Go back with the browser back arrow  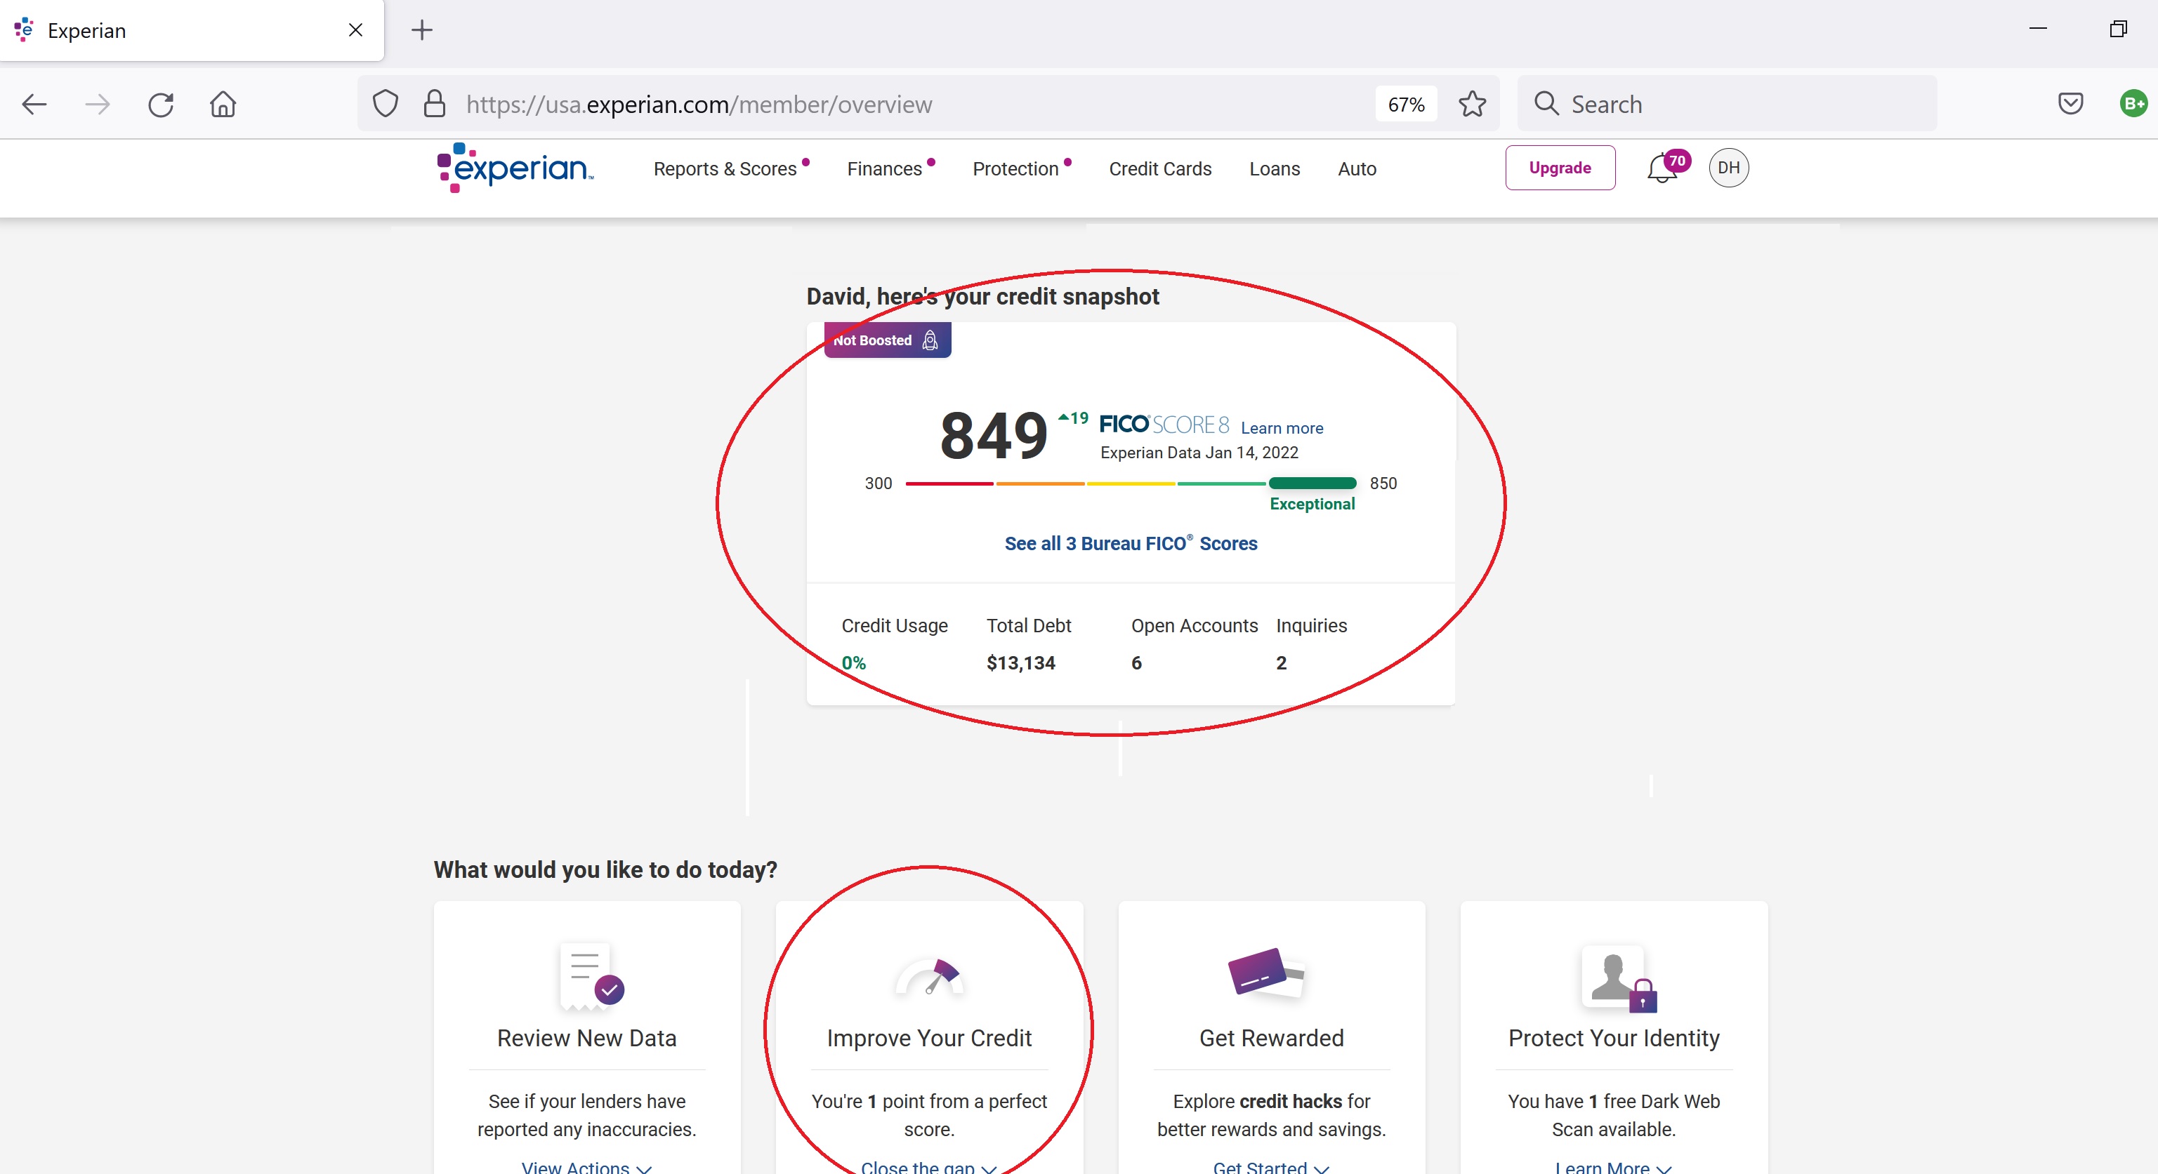click(34, 105)
